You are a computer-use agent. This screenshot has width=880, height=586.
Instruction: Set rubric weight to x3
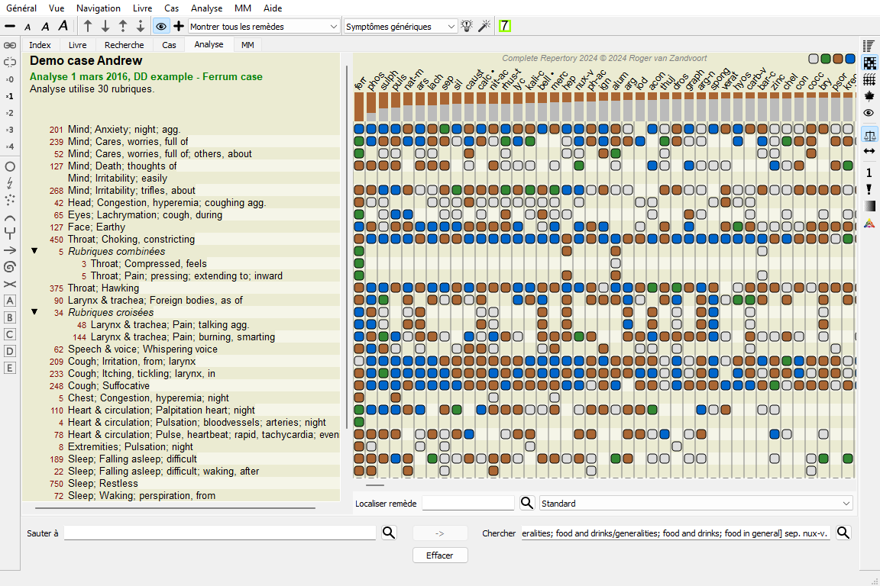pyautogui.click(x=10, y=130)
